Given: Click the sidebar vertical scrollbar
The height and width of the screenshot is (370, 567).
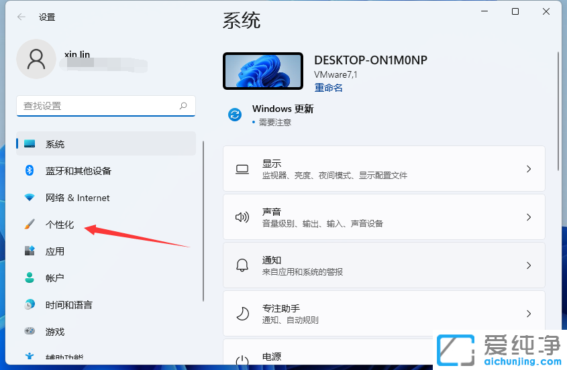Looking at the screenshot, I should click(x=203, y=221).
